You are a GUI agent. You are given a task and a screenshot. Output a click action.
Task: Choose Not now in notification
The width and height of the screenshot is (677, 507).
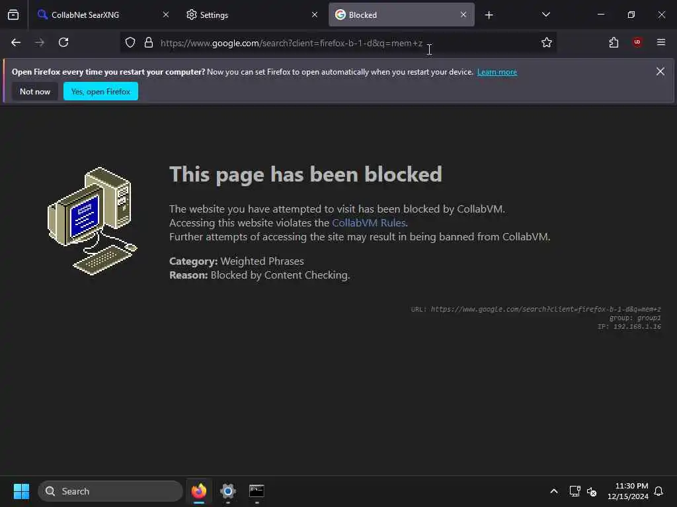click(35, 91)
